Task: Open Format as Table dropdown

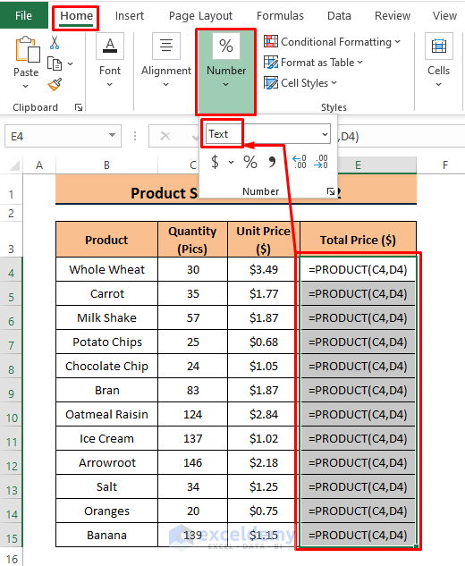Action: click(313, 63)
